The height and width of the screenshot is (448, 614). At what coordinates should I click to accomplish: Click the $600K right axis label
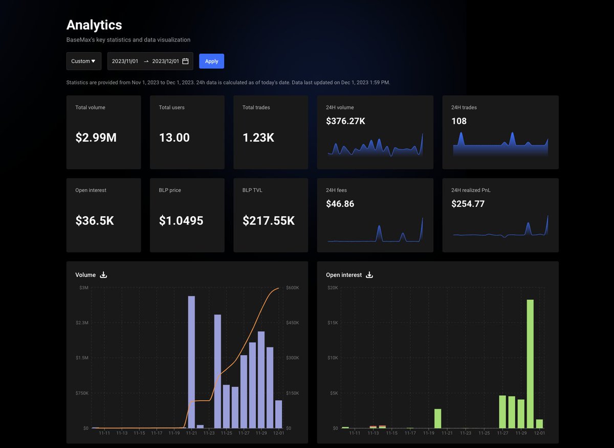[x=293, y=288]
